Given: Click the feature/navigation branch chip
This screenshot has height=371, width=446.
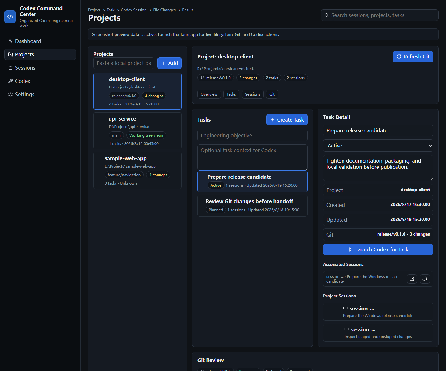Looking at the screenshot, I should [124, 175].
